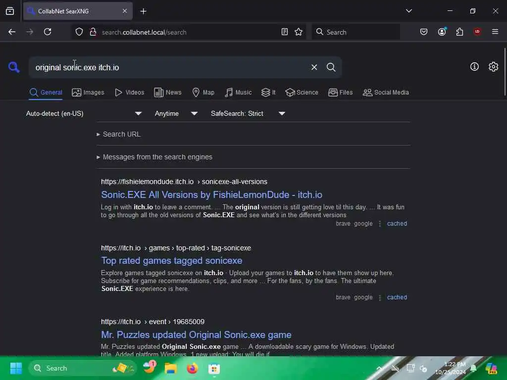Submit search with the magnifier button
This screenshot has height=380, width=507.
331,67
